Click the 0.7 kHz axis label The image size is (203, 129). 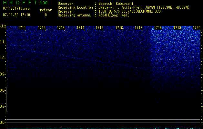[3, 106]
